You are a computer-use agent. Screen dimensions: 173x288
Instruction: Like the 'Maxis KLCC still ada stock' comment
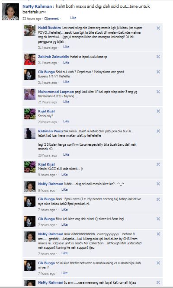(x=64, y=174)
